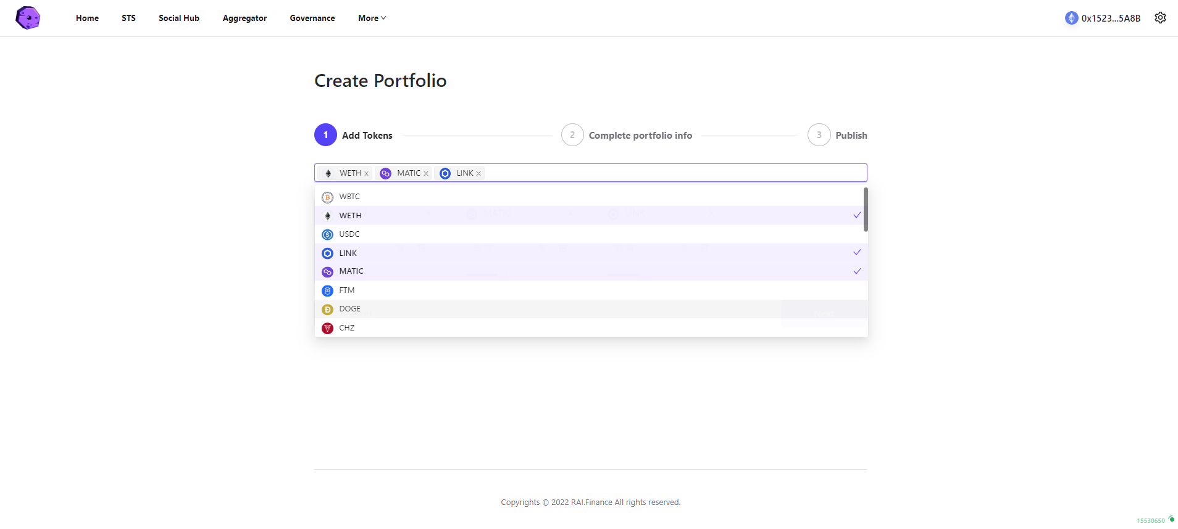Open the Social Hub page
The width and height of the screenshot is (1178, 529).
click(x=179, y=18)
